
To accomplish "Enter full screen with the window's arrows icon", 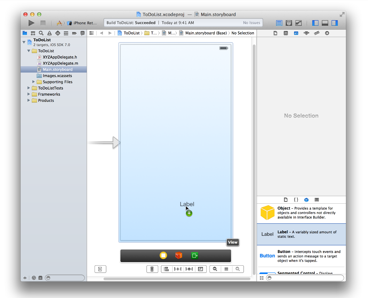I will pyautogui.click(x=342, y=14).
